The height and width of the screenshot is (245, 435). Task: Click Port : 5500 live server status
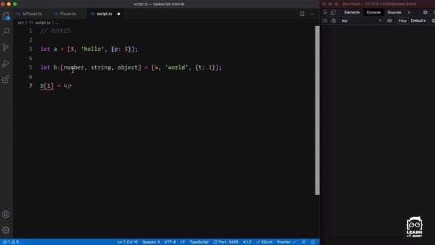pyautogui.click(x=226, y=242)
